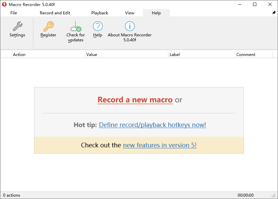Toggle the ribbon pin icon

coord(274,13)
